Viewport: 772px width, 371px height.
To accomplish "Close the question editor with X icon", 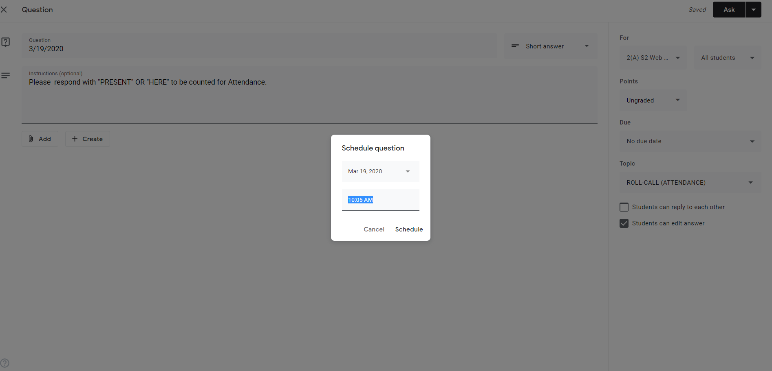I will (x=4, y=9).
